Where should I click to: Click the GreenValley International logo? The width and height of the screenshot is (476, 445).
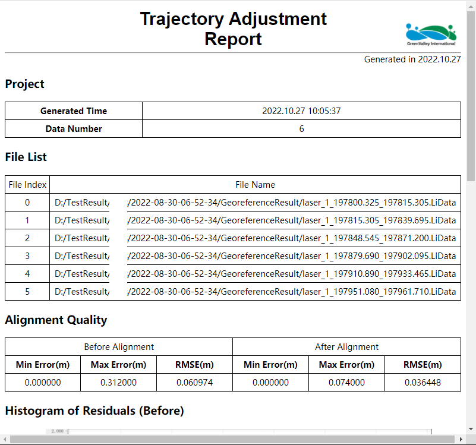tap(431, 35)
